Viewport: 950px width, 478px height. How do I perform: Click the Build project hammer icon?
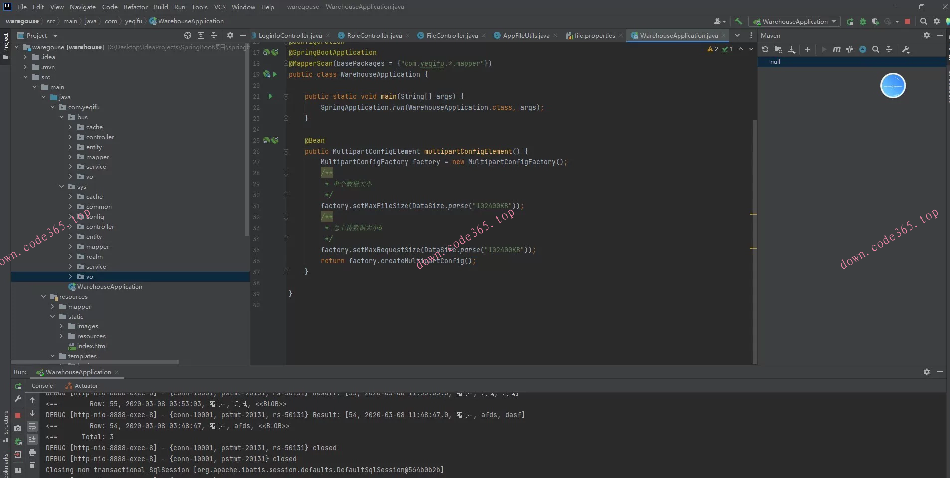(738, 21)
